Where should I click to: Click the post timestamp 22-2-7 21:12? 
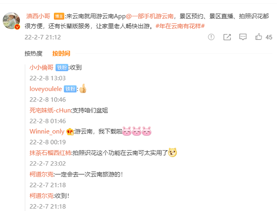click(43, 37)
